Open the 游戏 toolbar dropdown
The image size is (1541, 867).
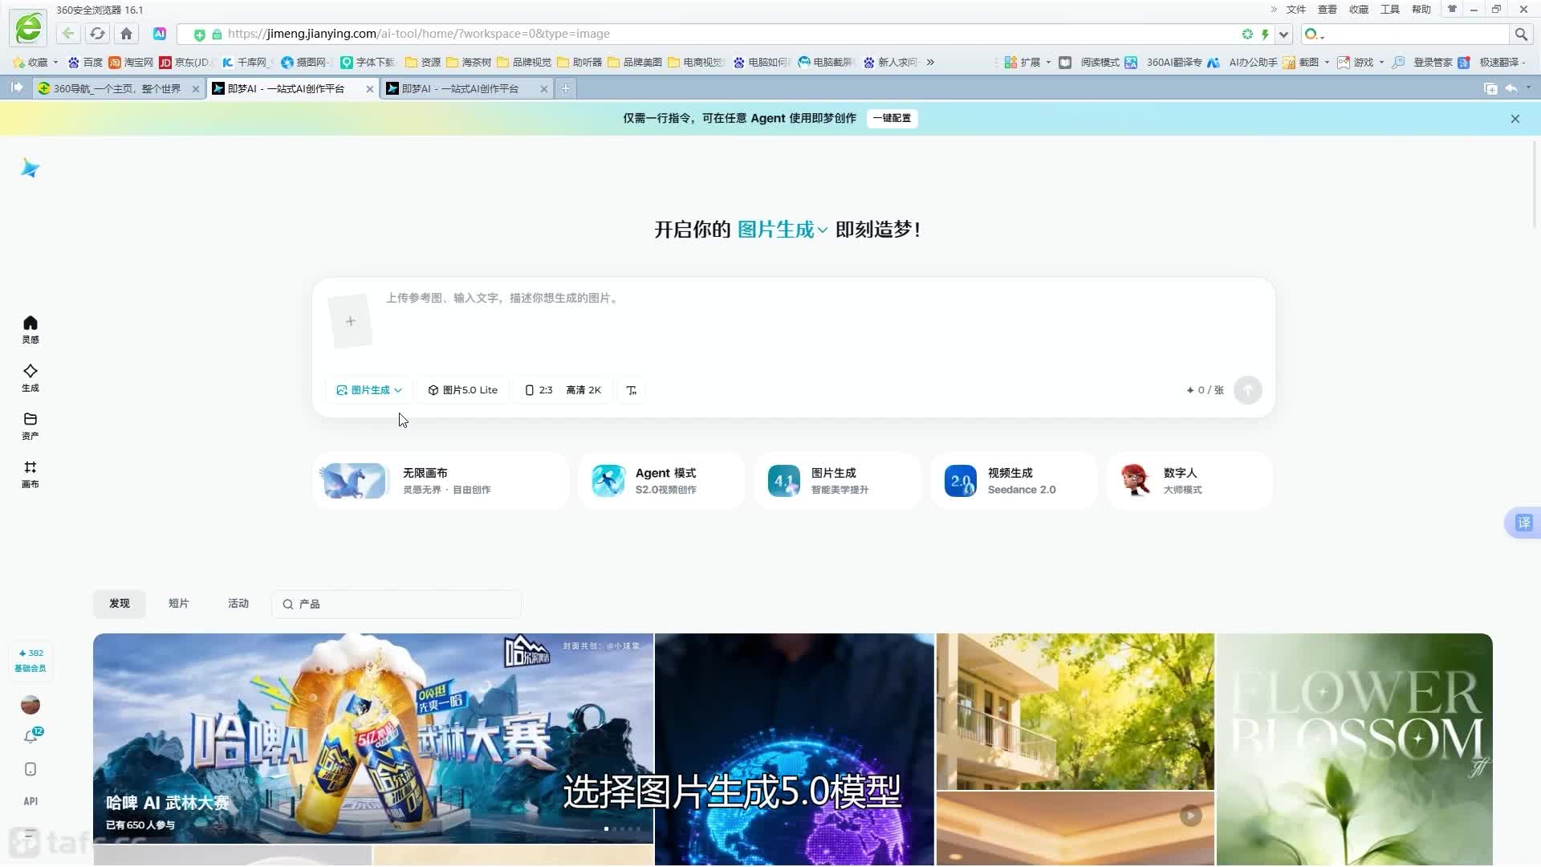[1361, 62]
